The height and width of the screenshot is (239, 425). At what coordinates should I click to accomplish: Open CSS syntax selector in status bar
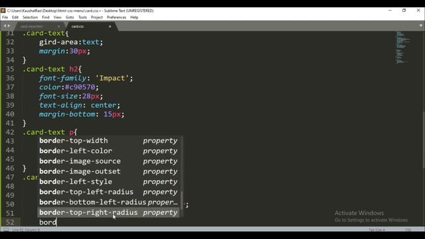pos(408,230)
